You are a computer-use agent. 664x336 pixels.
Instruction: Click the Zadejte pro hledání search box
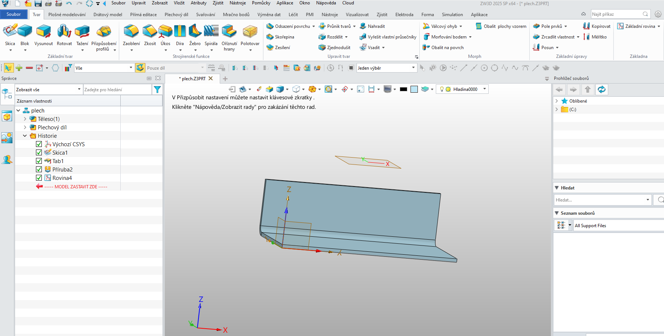tap(117, 89)
